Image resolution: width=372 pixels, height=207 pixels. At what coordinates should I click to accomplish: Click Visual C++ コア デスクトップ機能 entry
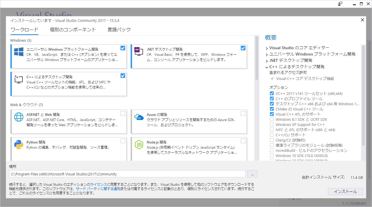point(305,78)
